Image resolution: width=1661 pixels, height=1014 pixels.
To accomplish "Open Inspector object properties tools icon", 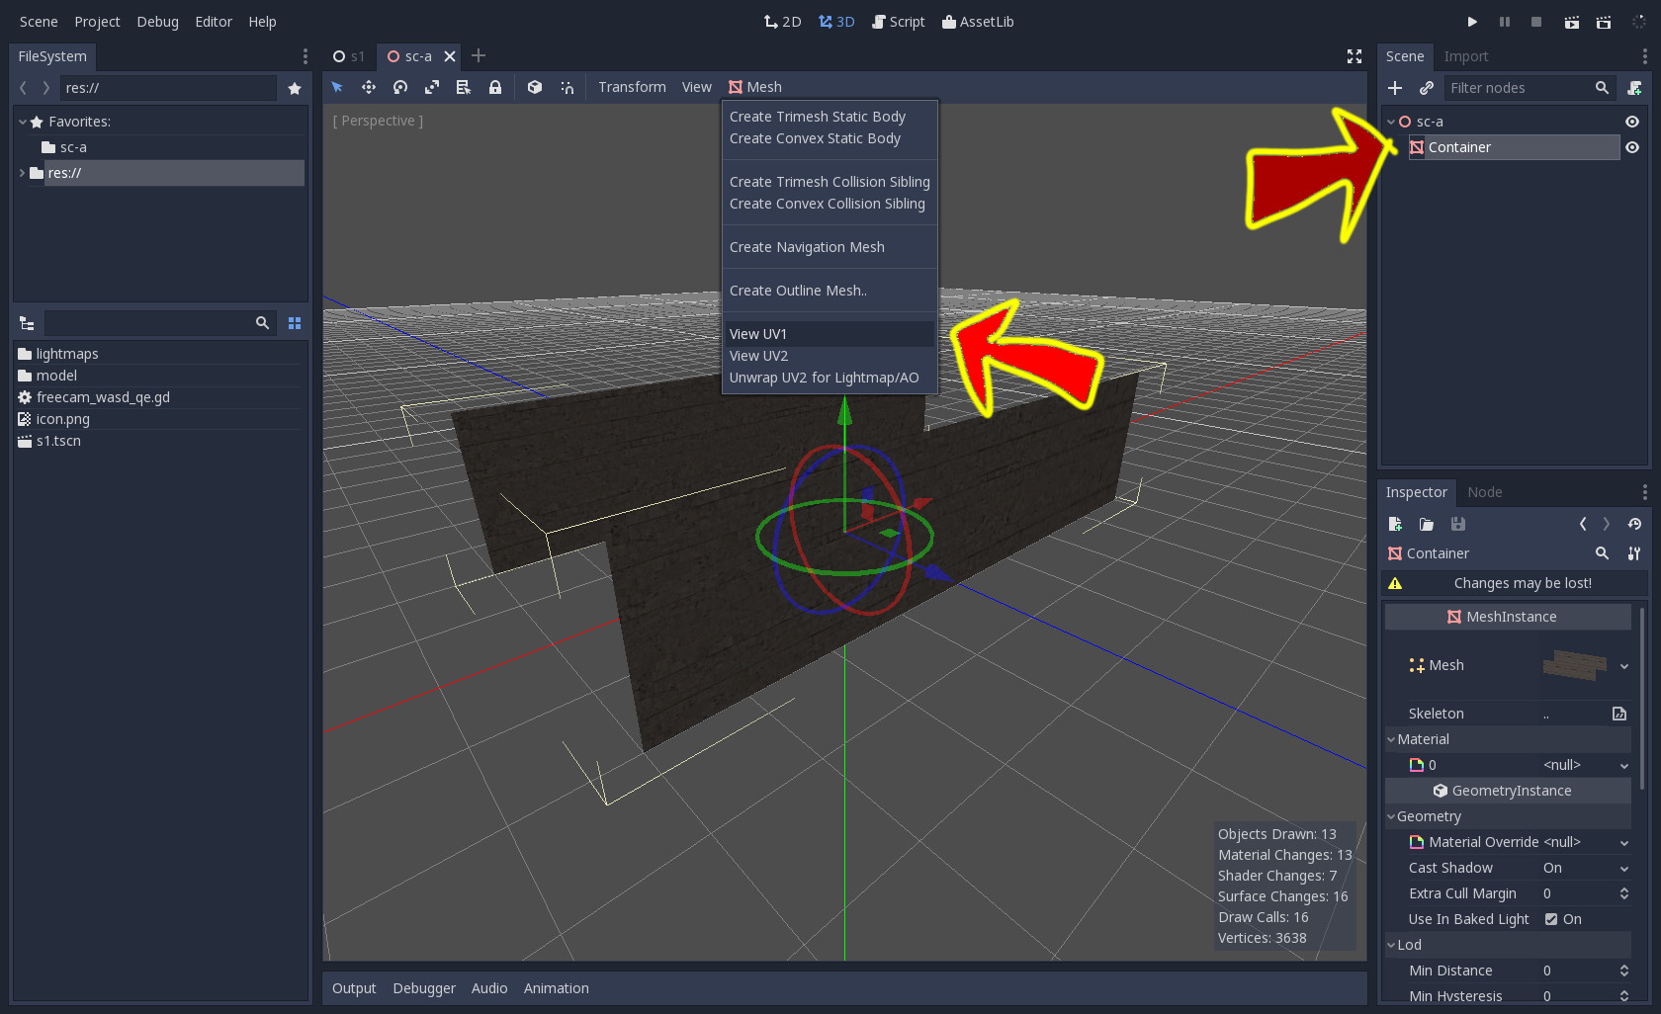I will [x=1634, y=553].
